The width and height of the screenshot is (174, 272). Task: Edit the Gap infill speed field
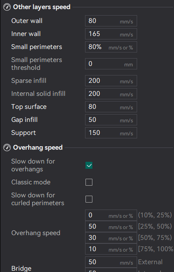click(111, 120)
